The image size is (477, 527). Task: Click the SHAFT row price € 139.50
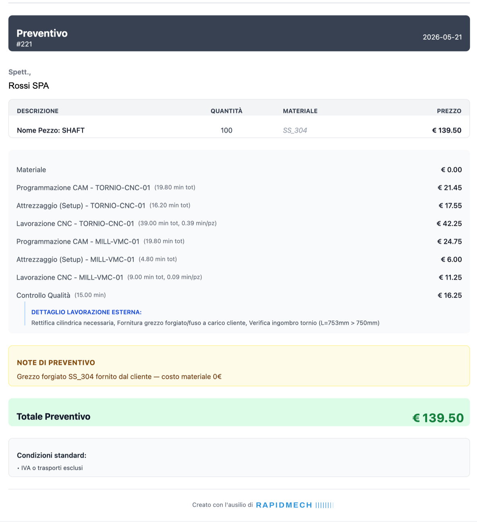(447, 130)
